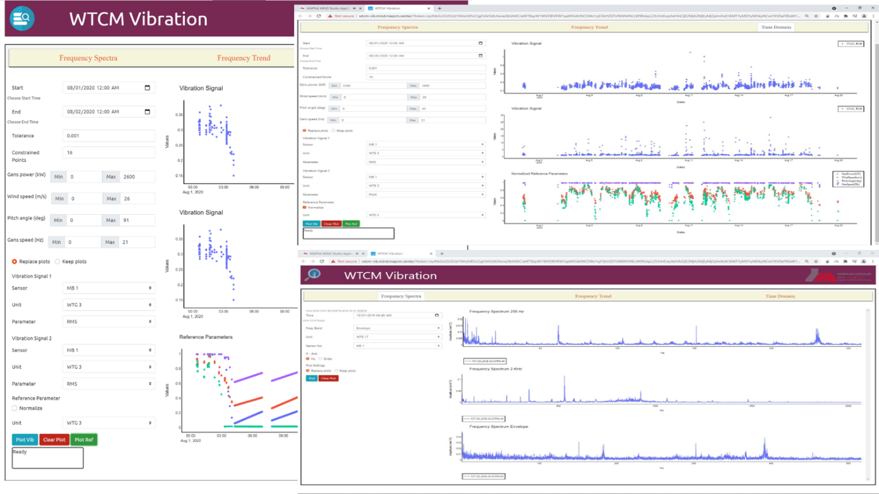Open calendar picker of End field in left panel
This screenshot has width=879, height=494.
pyautogui.click(x=147, y=112)
